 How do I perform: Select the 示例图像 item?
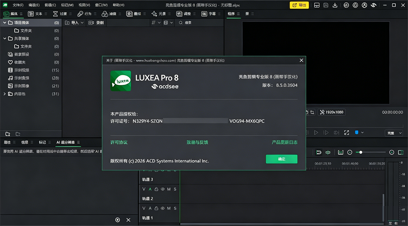coord(31,86)
